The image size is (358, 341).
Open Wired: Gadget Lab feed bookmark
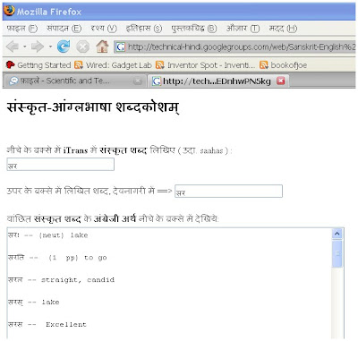click(113, 65)
